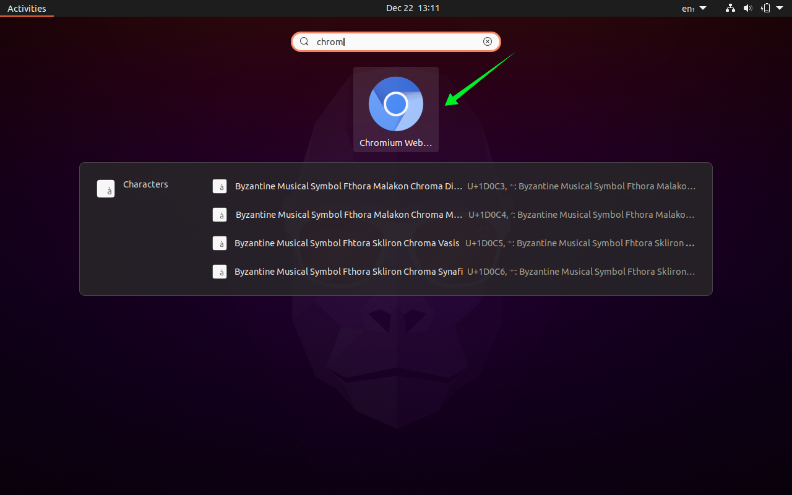Open the 'en' input source menu
Screen dimensions: 792x495
pos(694,8)
